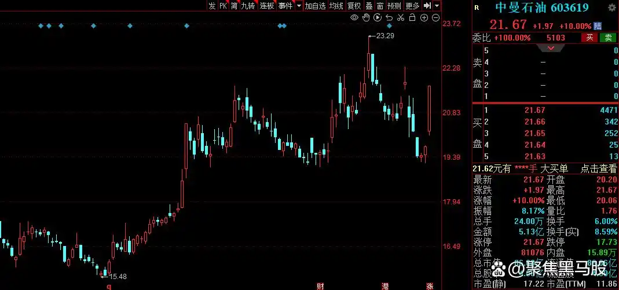Image resolution: width=619 pixels, height=290 pixels.
Task: Click the blue 陆 tag beside price
Action: (598, 26)
